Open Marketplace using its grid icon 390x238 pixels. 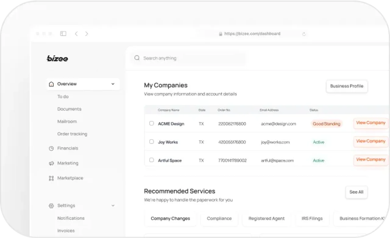pyautogui.click(x=51, y=178)
